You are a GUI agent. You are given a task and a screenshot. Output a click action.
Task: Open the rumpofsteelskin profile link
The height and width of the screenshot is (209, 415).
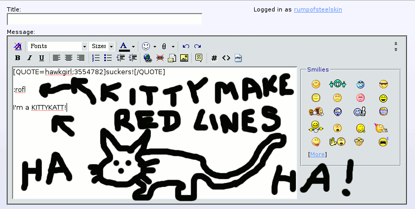click(318, 9)
